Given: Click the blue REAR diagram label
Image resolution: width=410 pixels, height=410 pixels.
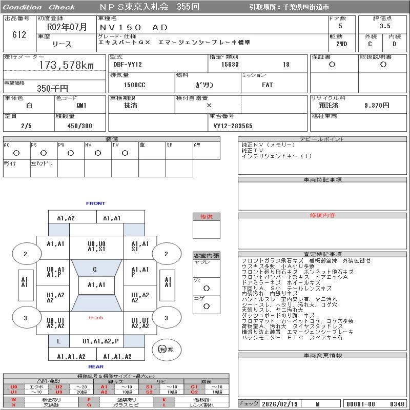Looking at the screenshot, I should 96,366.
